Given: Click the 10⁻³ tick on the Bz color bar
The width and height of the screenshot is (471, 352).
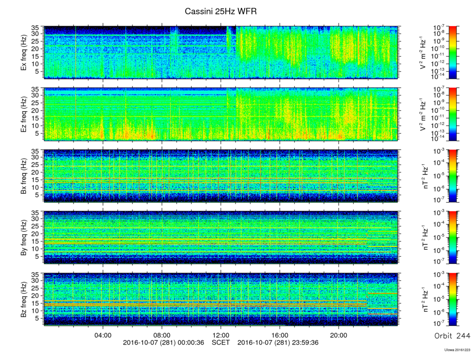Looking at the screenshot, I should click(x=439, y=274).
